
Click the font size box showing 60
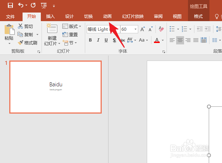[127, 29]
